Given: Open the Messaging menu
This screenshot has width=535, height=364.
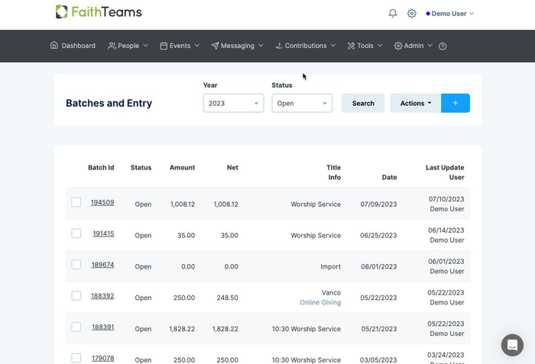Looking at the screenshot, I should tap(237, 46).
